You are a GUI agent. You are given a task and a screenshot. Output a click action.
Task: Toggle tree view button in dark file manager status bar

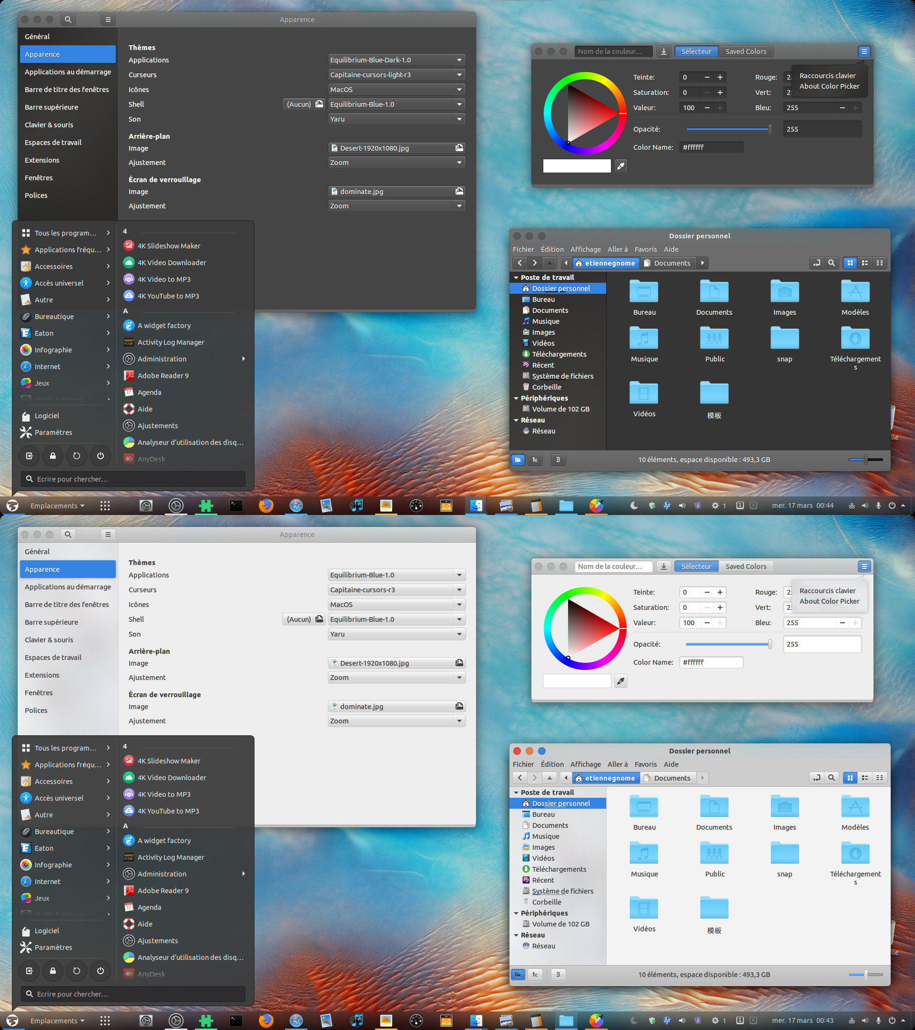[x=535, y=460]
